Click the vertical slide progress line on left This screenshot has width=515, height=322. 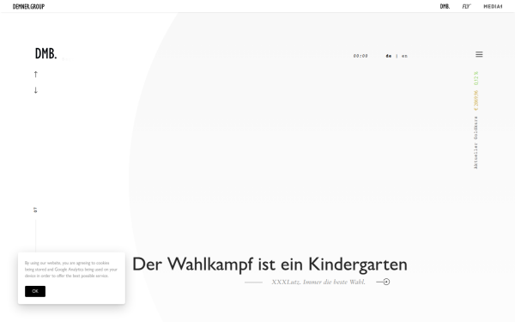(35, 235)
